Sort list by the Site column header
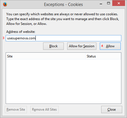 46,56
